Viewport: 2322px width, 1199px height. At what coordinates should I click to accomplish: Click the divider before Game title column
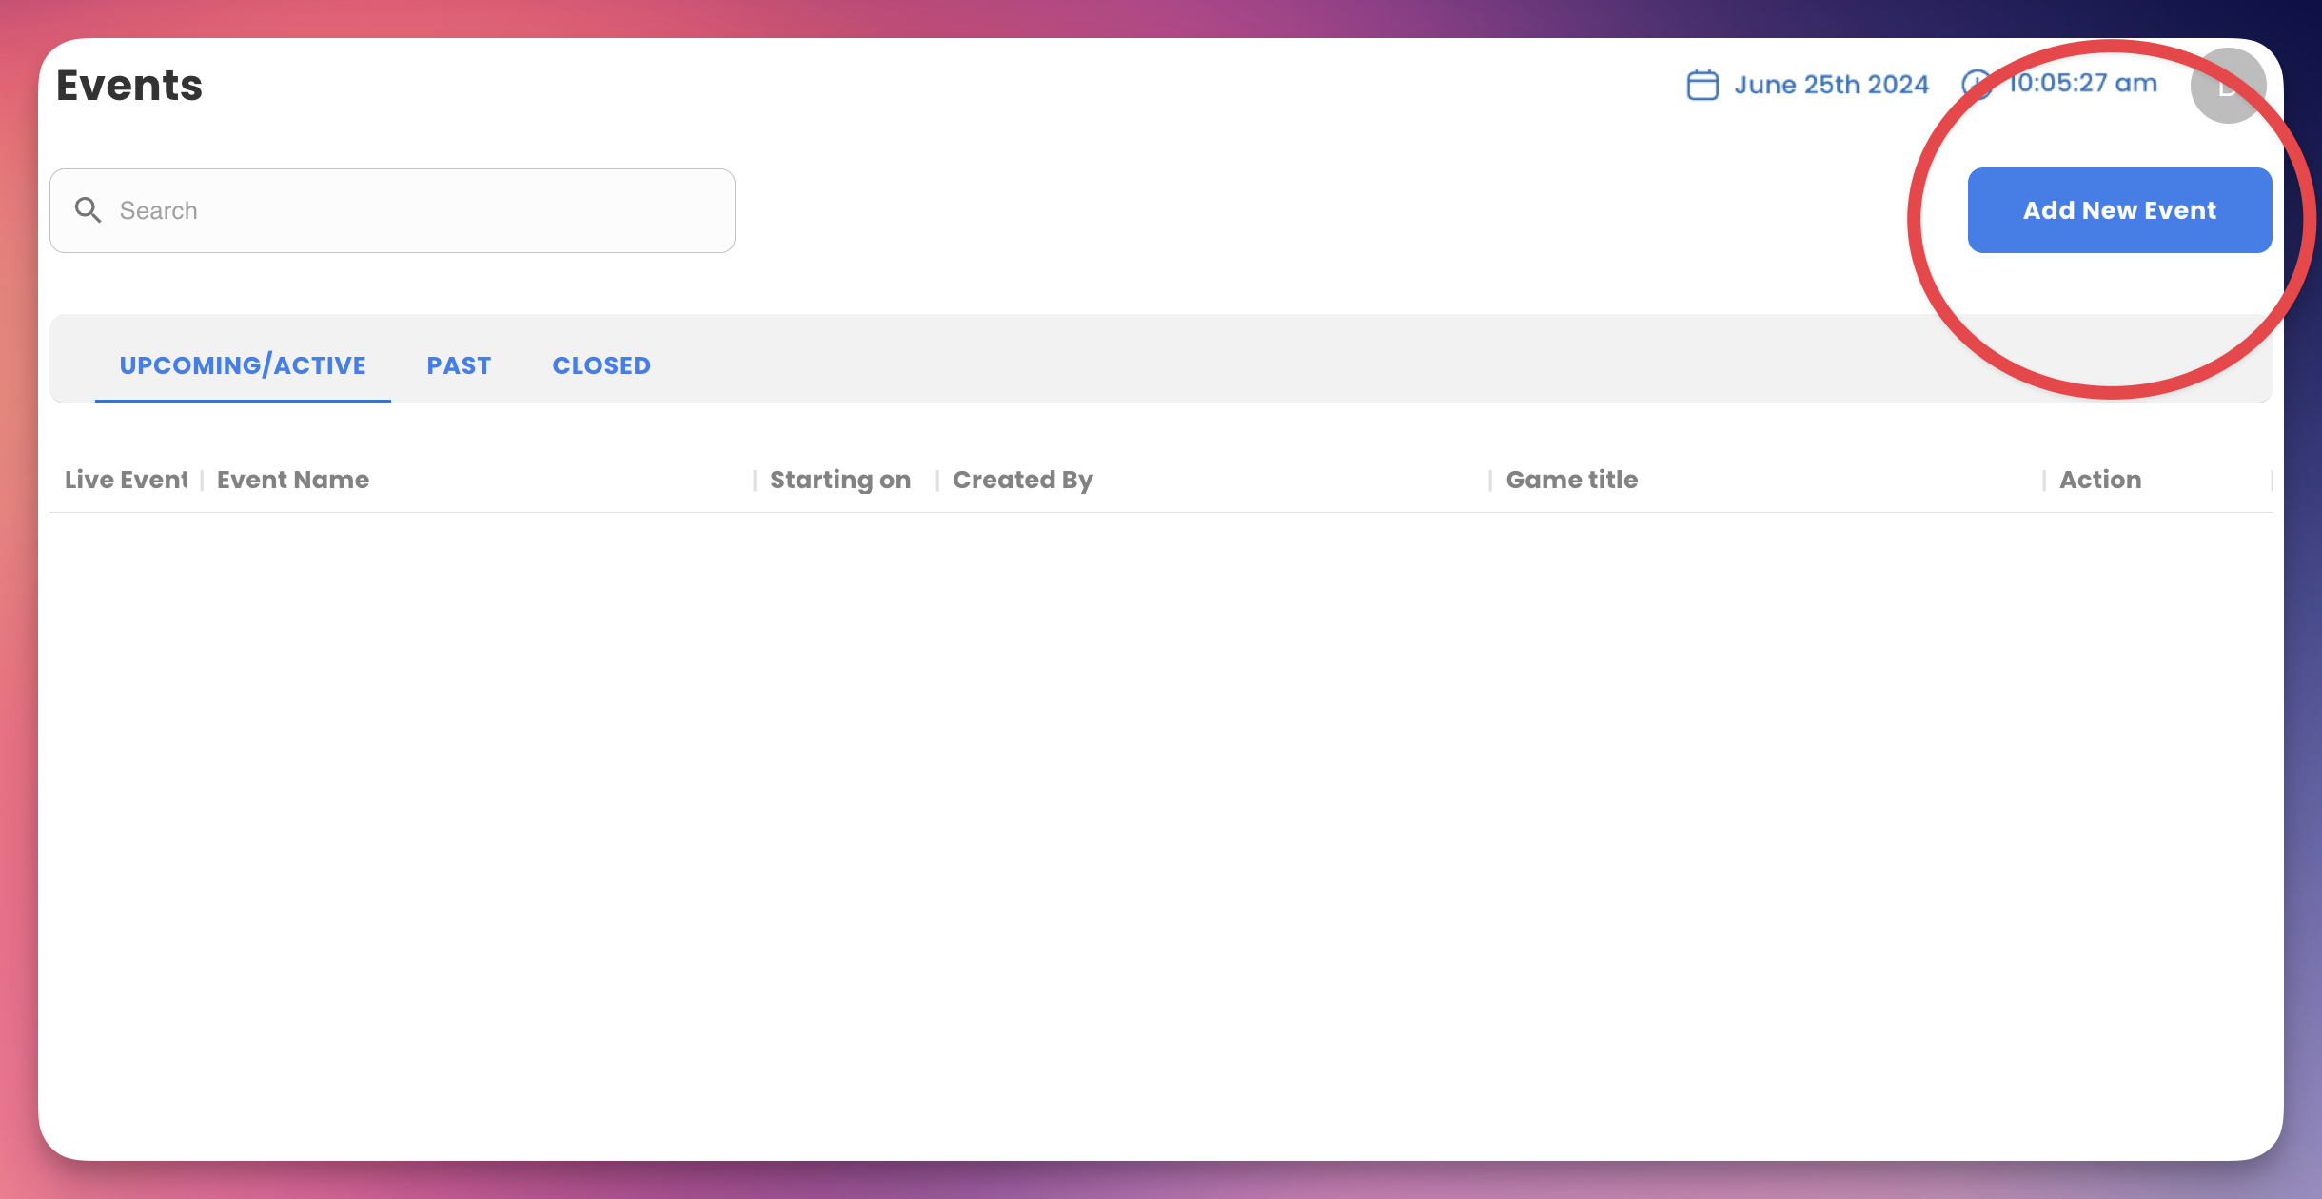pyautogui.click(x=1490, y=481)
